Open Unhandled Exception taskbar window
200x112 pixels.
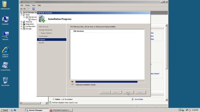point(61,110)
